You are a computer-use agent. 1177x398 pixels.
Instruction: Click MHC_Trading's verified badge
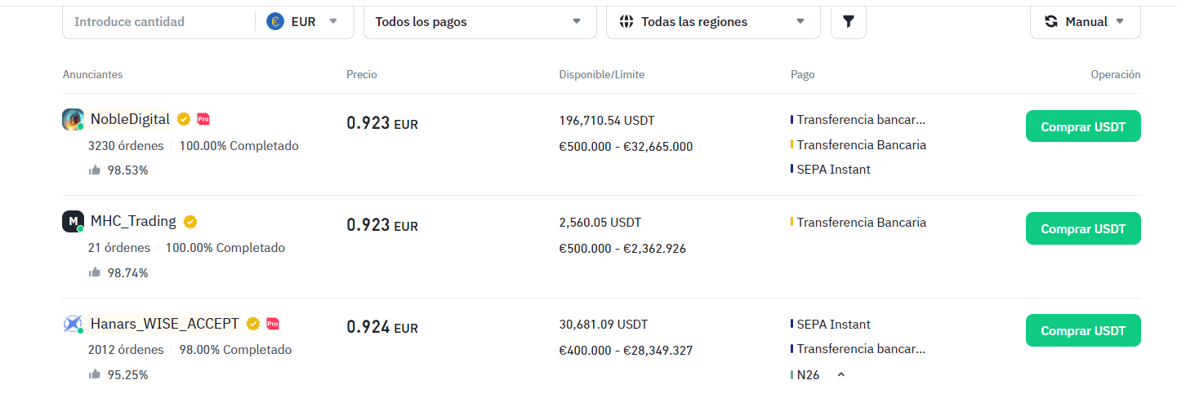tap(190, 222)
